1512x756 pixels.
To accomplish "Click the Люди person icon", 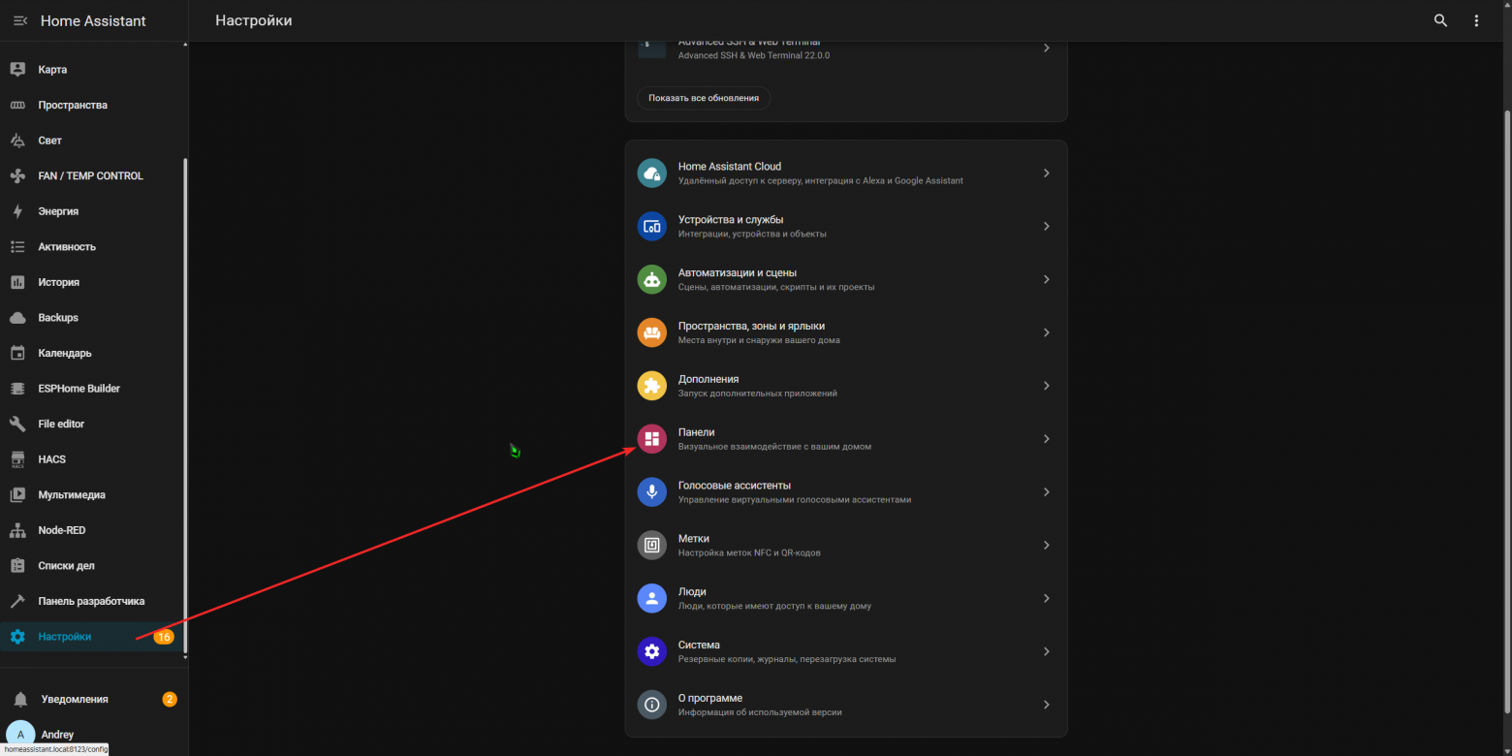I will tap(651, 598).
